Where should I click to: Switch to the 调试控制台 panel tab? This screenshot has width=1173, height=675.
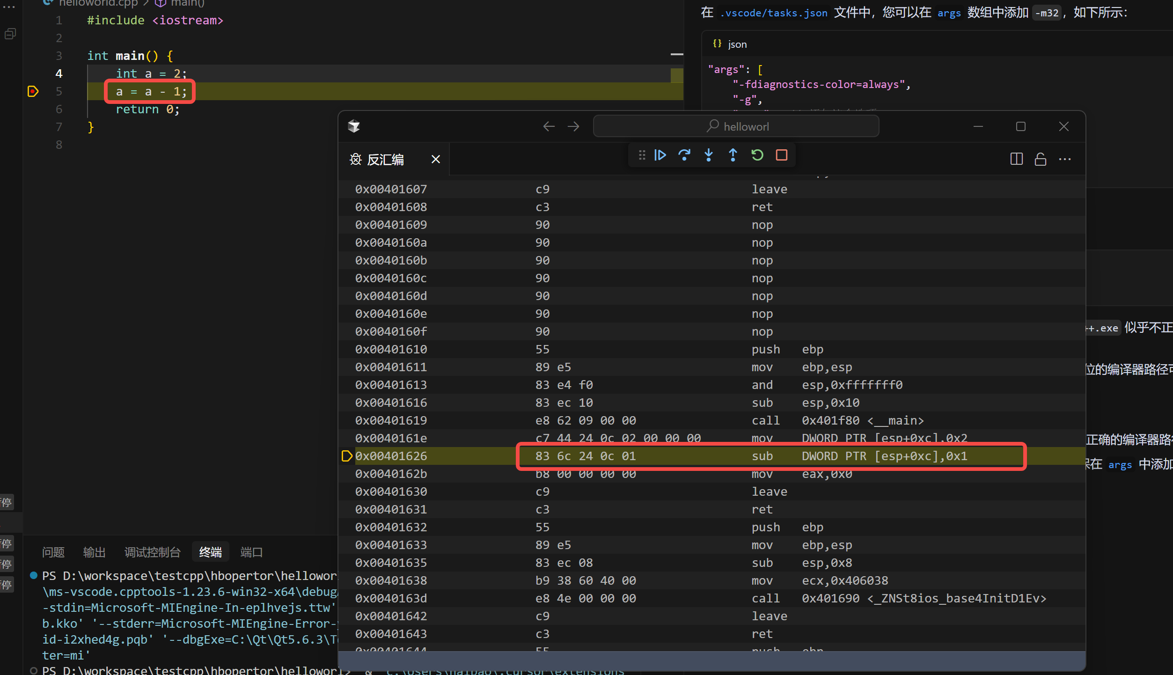(x=152, y=552)
